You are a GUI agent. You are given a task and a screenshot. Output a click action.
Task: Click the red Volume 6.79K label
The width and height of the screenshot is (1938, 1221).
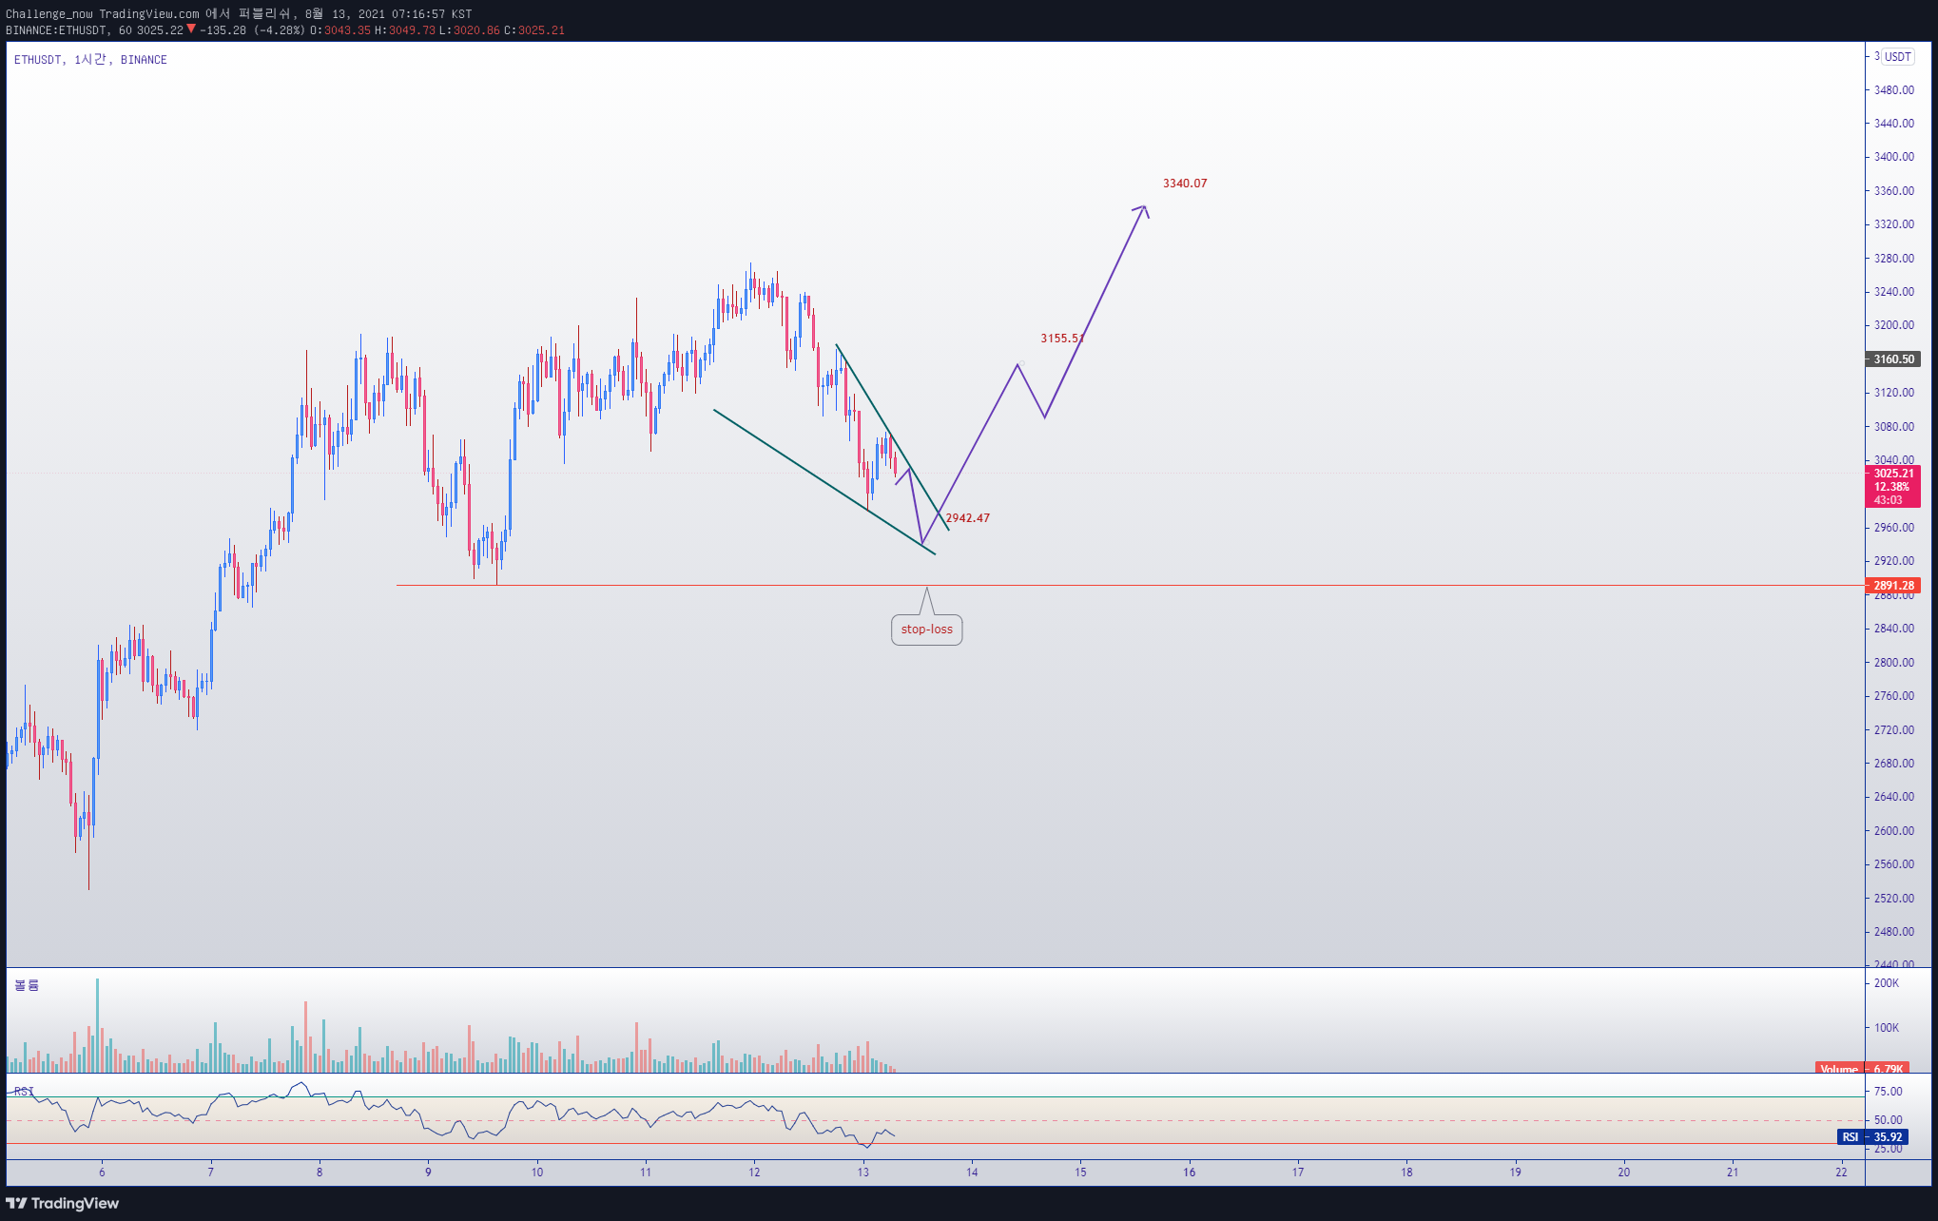(x=1861, y=1069)
